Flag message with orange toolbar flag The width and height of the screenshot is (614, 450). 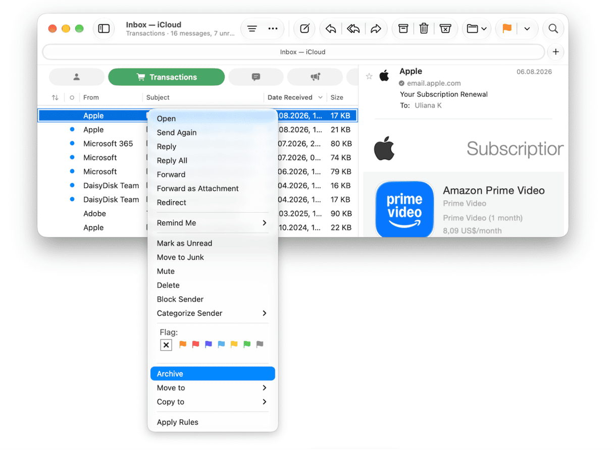coord(507,29)
